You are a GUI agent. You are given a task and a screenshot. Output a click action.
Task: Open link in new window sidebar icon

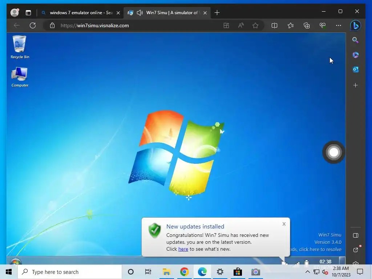tap(355, 250)
